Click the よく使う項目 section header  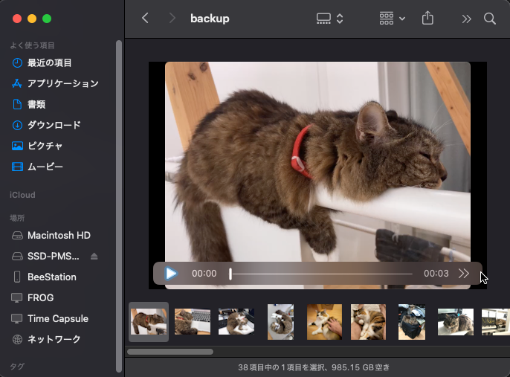32,45
